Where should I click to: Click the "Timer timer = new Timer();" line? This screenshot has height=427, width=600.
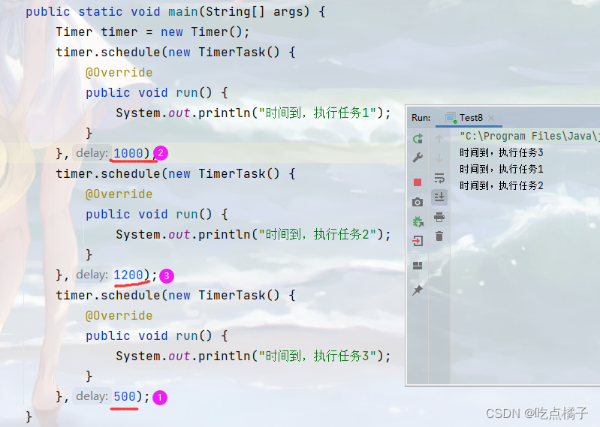tap(152, 32)
